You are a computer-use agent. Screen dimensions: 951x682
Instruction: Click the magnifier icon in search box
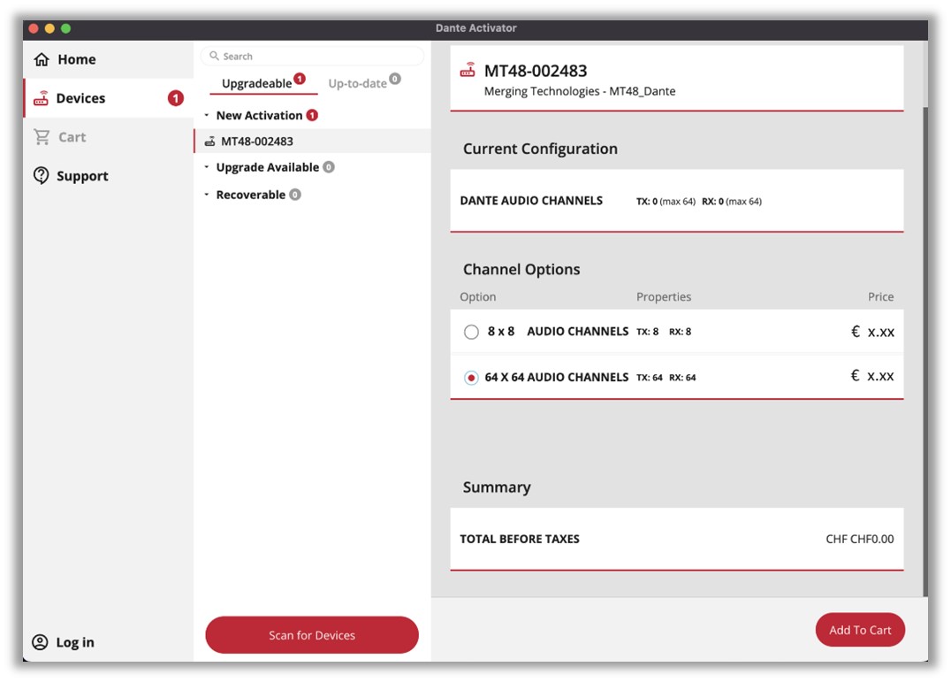click(x=214, y=57)
